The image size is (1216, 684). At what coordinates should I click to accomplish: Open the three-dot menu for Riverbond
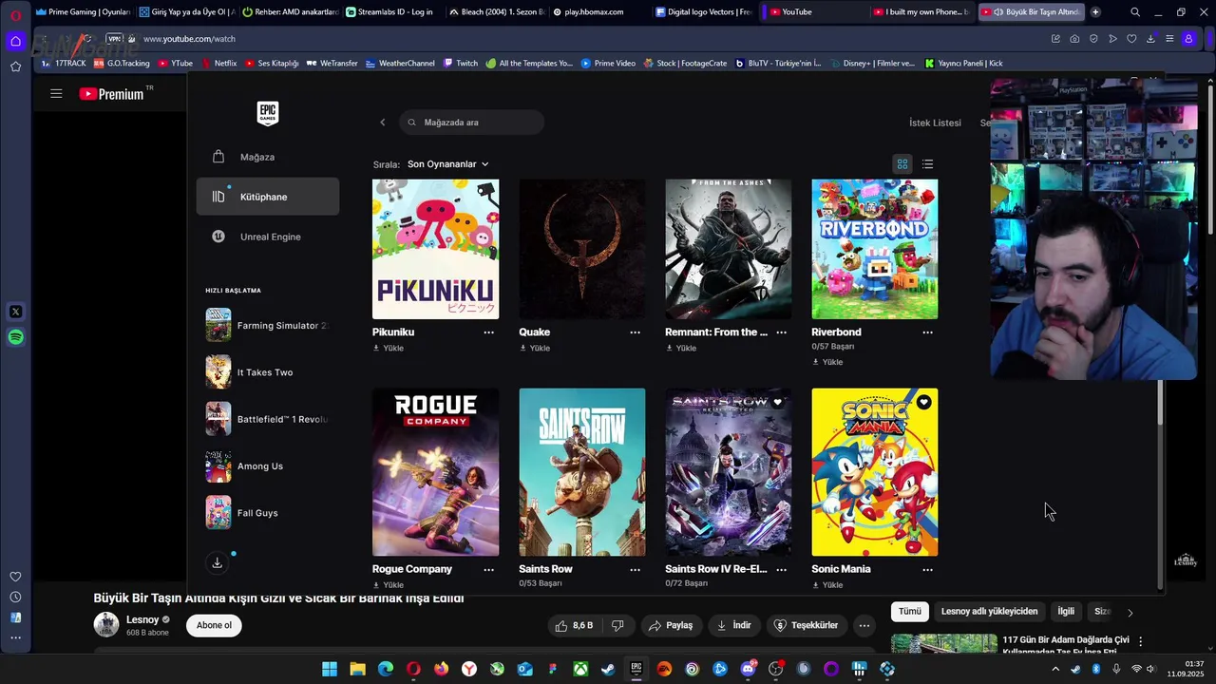click(x=927, y=332)
